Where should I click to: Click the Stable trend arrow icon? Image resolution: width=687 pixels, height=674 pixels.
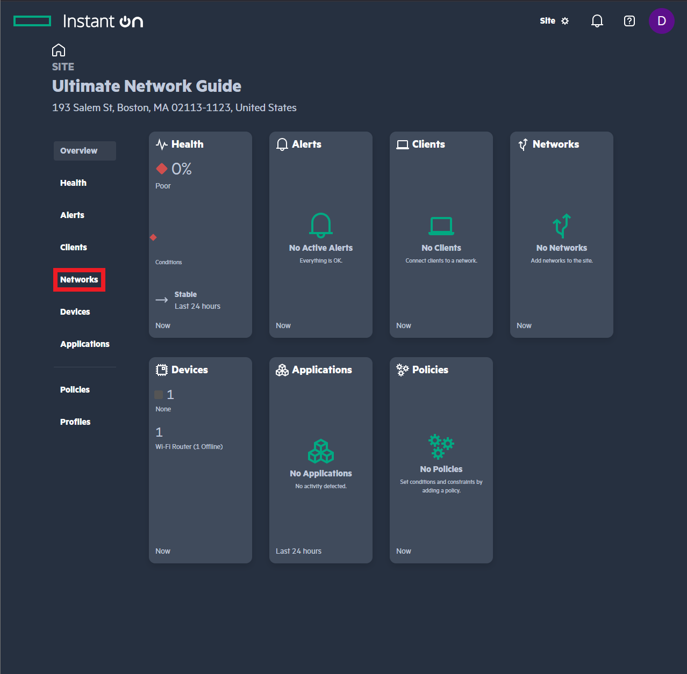tap(162, 300)
